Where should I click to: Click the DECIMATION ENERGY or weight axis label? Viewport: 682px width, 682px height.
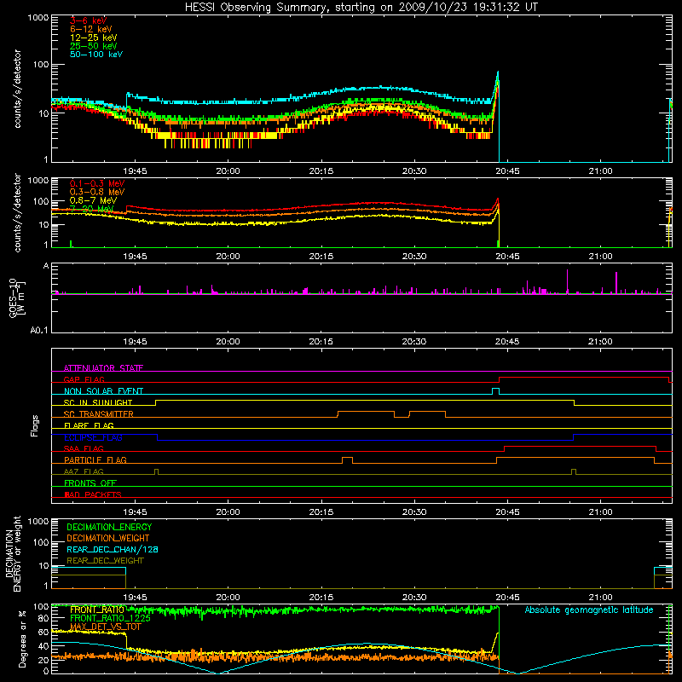coord(13,553)
